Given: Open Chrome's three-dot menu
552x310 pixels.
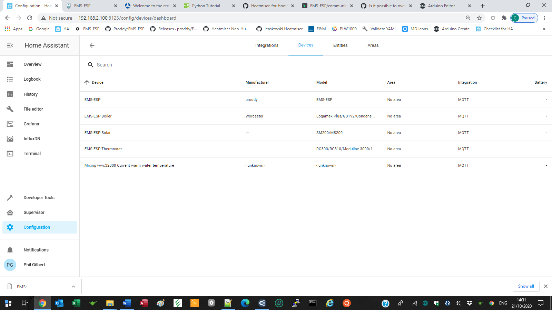Looking at the screenshot, I should [544, 18].
